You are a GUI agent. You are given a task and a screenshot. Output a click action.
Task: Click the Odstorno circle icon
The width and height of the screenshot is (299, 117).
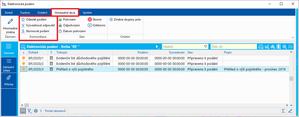90,25
